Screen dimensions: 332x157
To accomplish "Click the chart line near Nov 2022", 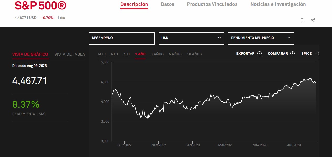I will click(159, 107).
